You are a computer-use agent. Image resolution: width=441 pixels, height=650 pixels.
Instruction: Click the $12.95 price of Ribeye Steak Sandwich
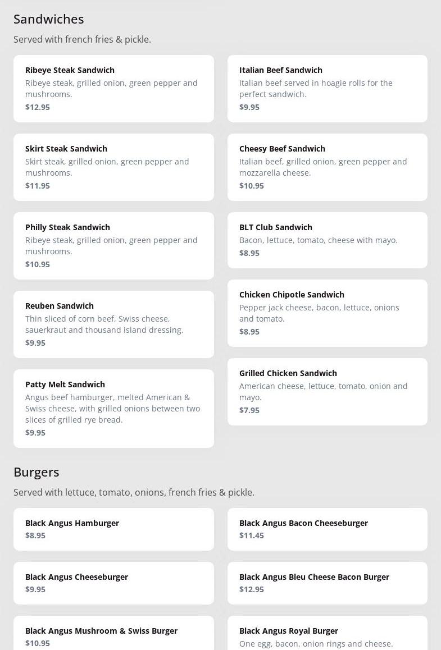(x=38, y=107)
